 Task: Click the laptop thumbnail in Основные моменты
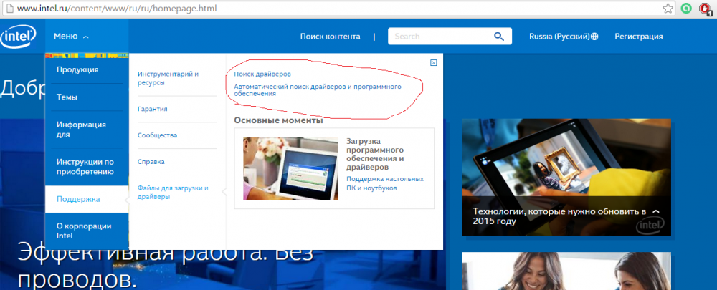click(290, 168)
